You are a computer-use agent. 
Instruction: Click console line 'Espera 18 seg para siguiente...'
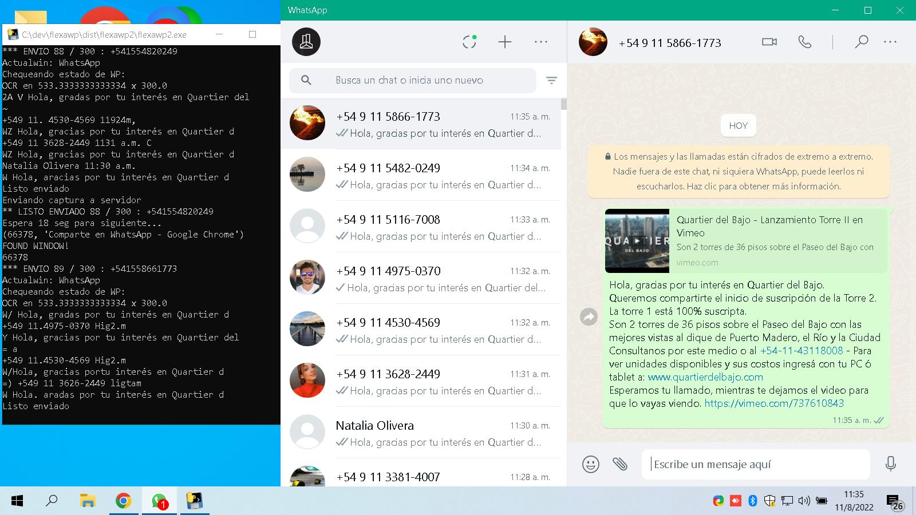82,223
